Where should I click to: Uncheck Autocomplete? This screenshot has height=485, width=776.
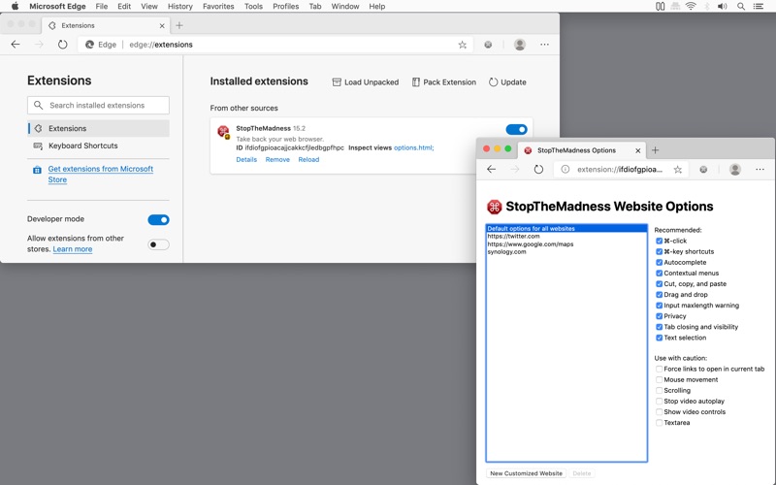[660, 262]
